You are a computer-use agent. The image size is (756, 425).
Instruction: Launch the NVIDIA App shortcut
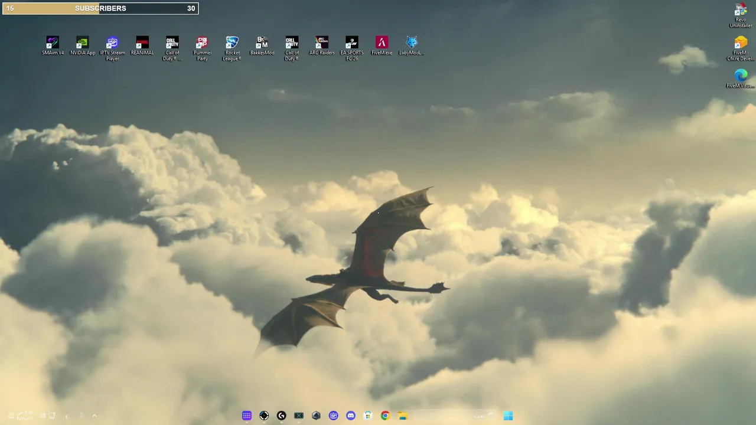(83, 46)
